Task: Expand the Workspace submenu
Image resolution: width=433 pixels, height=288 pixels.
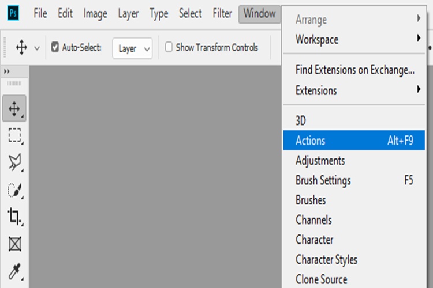Action: click(354, 39)
